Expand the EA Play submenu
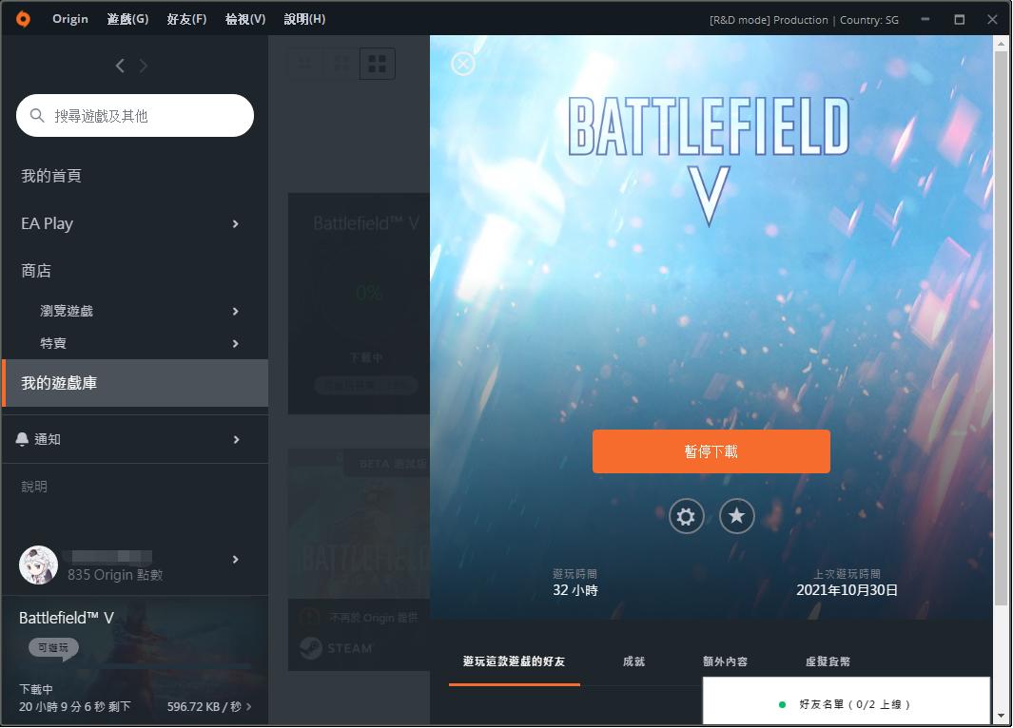Screen dimensions: 1013x728 [x=235, y=224]
